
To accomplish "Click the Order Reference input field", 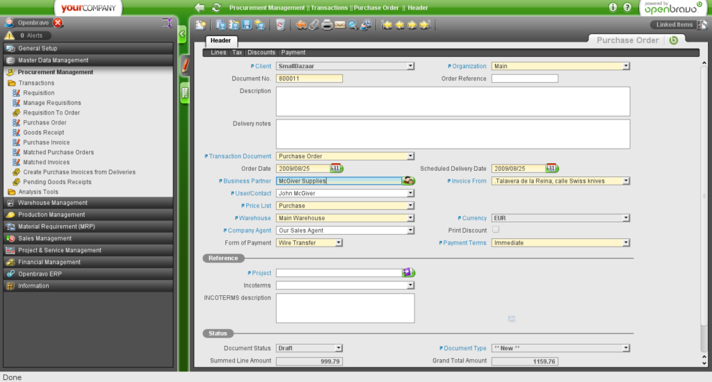I will [525, 78].
